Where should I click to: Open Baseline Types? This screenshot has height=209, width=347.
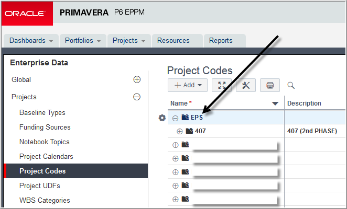tap(42, 112)
